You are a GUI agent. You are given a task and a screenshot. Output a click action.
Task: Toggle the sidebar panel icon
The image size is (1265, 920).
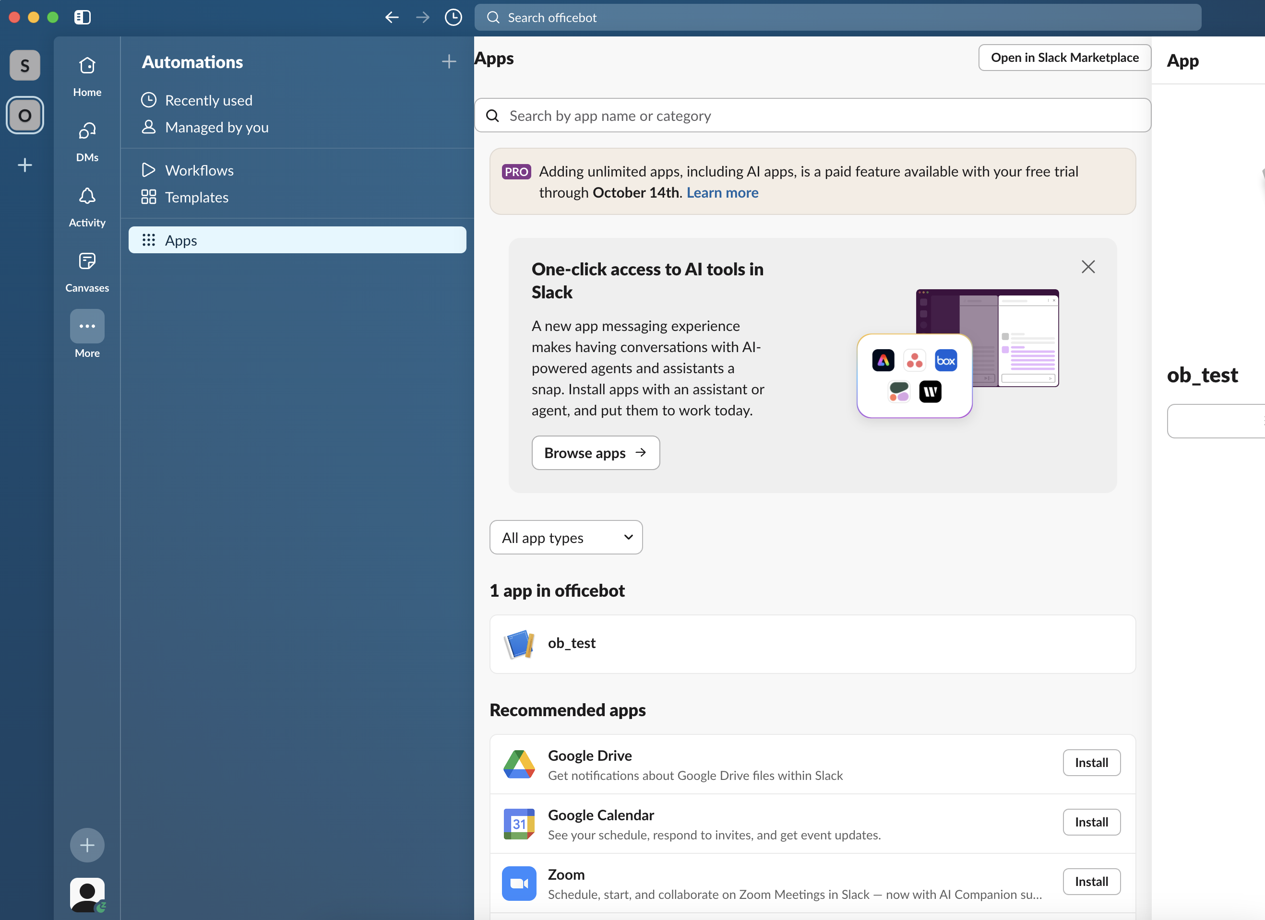coord(82,17)
